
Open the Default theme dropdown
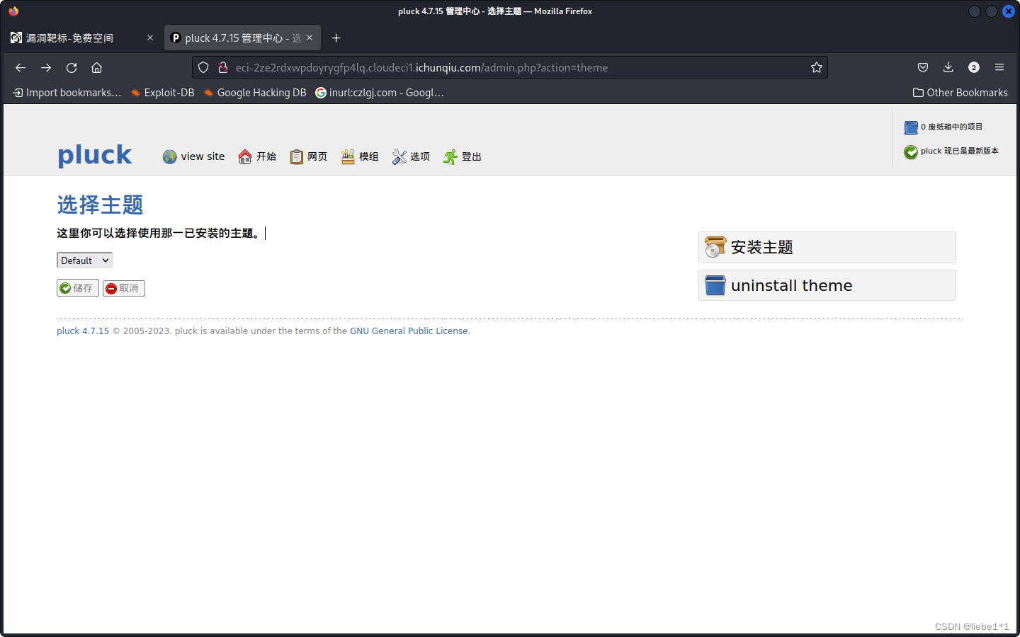pos(84,260)
